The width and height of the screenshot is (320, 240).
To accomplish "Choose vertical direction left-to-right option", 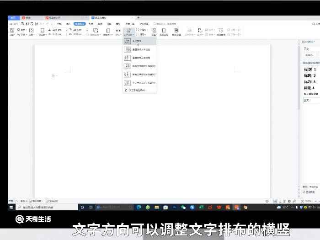I will click(x=140, y=58).
